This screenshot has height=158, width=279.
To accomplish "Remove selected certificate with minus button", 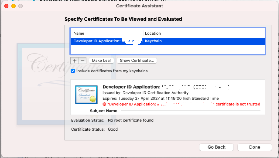I will pyautogui.click(x=82, y=61).
